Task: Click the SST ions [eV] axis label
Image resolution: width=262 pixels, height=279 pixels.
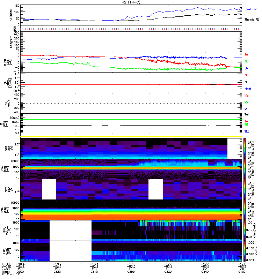Action: 9,149
